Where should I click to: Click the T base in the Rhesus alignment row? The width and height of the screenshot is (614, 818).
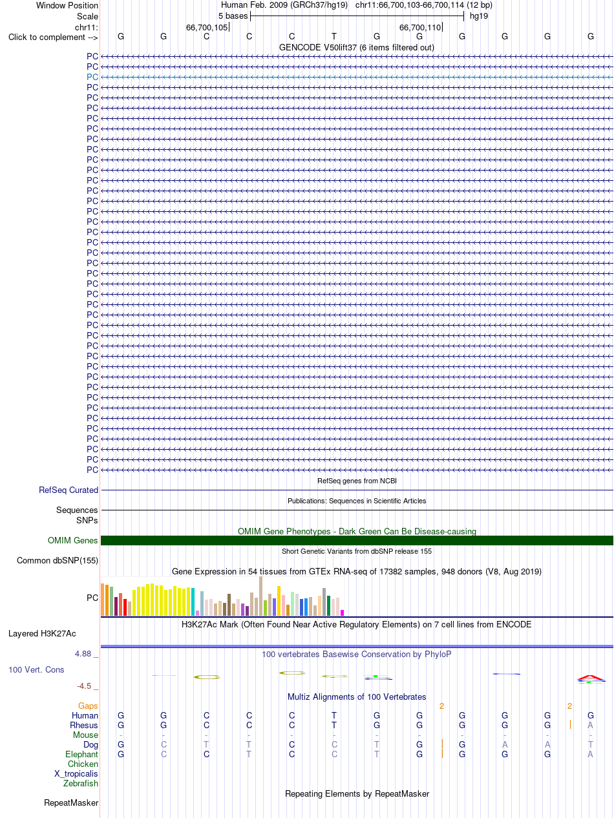click(x=334, y=726)
